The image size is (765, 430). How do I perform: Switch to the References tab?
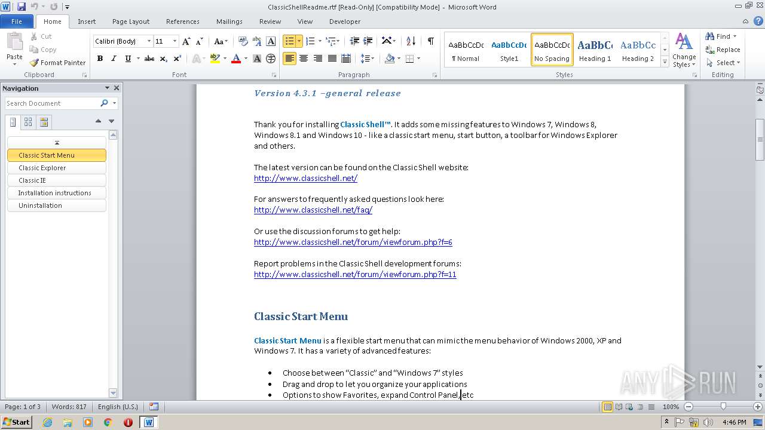pyautogui.click(x=183, y=21)
